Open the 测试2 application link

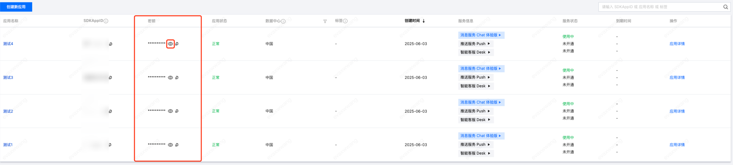8,111
